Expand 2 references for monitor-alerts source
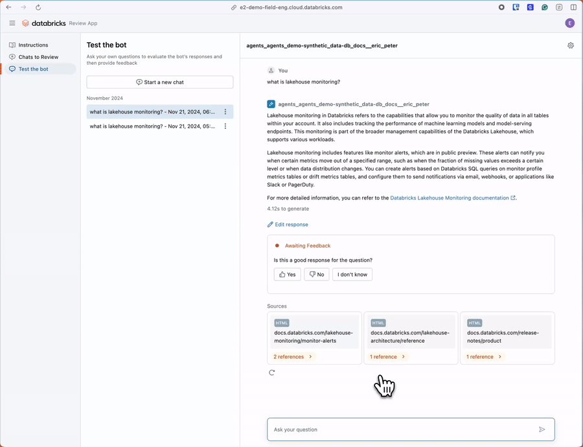 point(293,357)
